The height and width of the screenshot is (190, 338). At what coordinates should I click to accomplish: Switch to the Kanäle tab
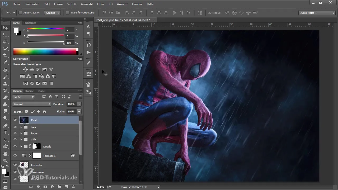click(x=29, y=91)
